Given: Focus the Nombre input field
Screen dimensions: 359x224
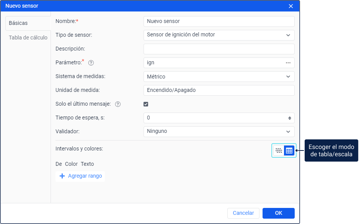Looking at the screenshot, I should click(219, 21).
